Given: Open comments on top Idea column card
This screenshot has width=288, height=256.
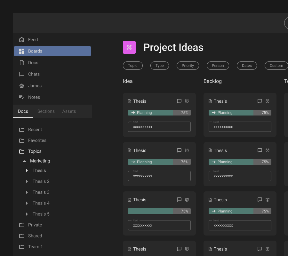Looking at the screenshot, I should click(x=179, y=101).
